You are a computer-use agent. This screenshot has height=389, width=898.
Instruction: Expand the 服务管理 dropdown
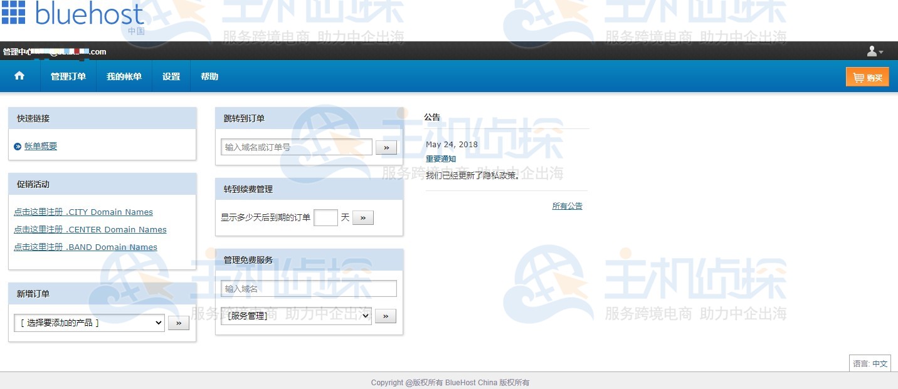tap(295, 316)
